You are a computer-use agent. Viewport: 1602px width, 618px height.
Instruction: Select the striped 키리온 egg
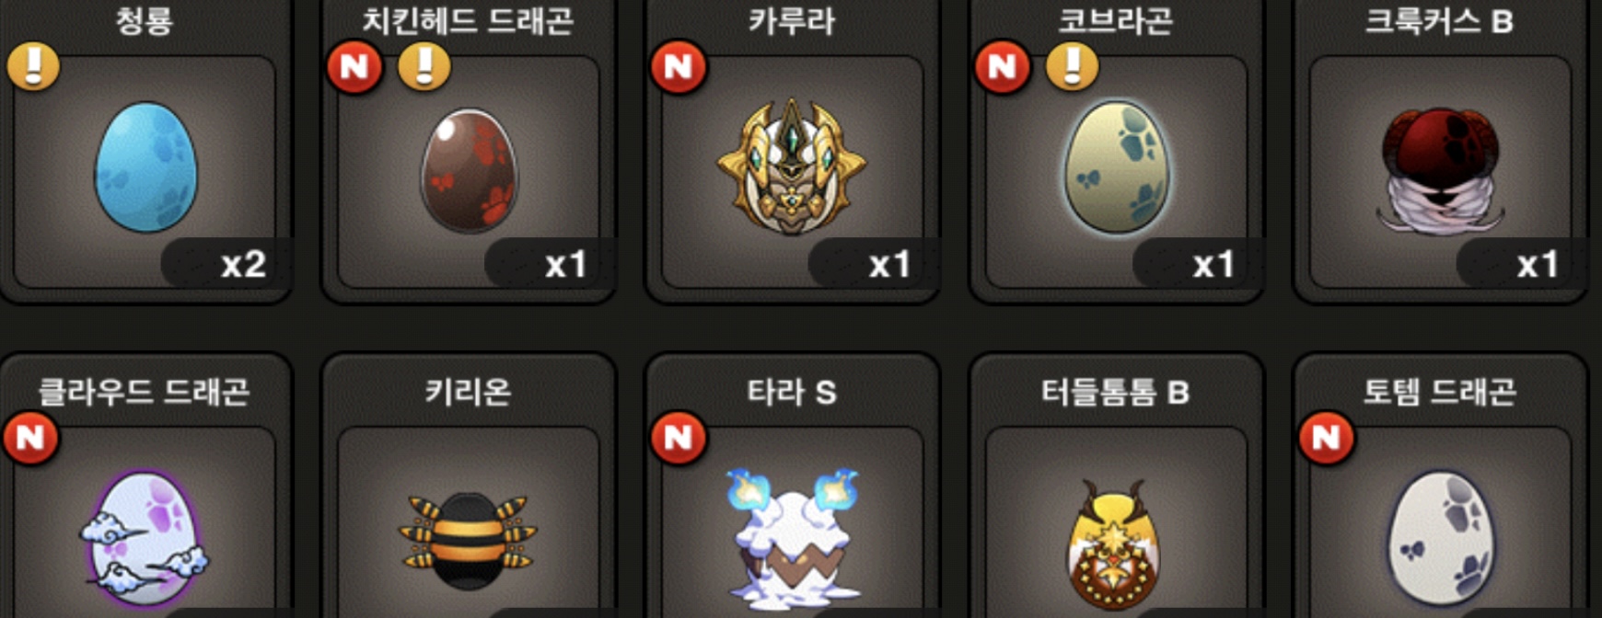click(x=468, y=542)
